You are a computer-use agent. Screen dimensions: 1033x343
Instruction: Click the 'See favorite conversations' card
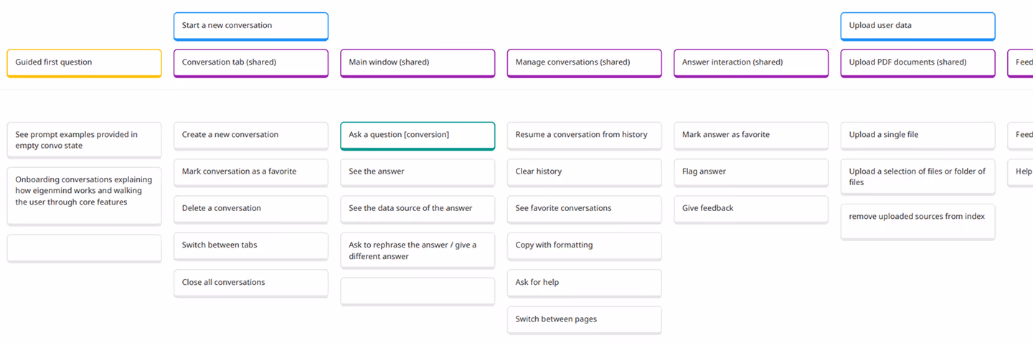584,210
